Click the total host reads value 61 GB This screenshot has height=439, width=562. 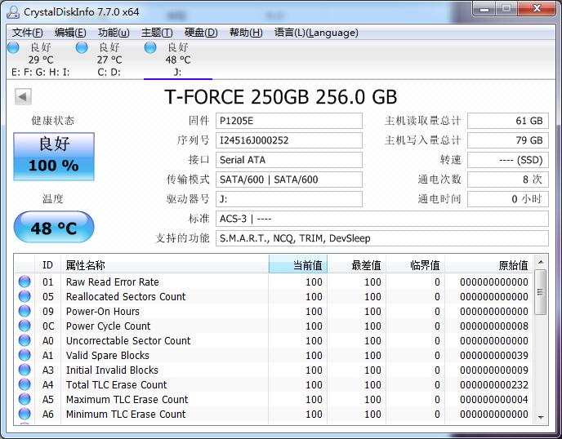508,121
